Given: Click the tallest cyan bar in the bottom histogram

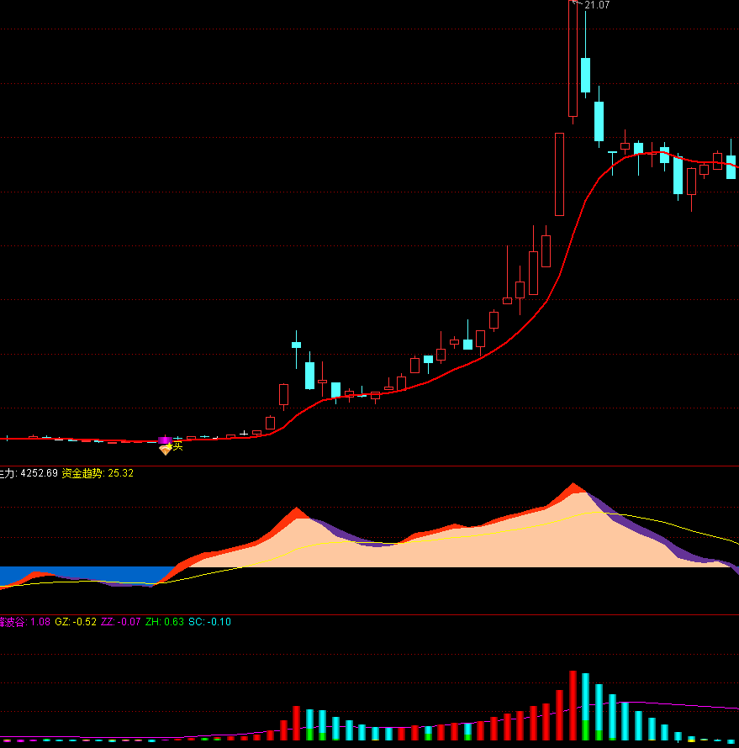Looking at the screenshot, I should coord(586,708).
